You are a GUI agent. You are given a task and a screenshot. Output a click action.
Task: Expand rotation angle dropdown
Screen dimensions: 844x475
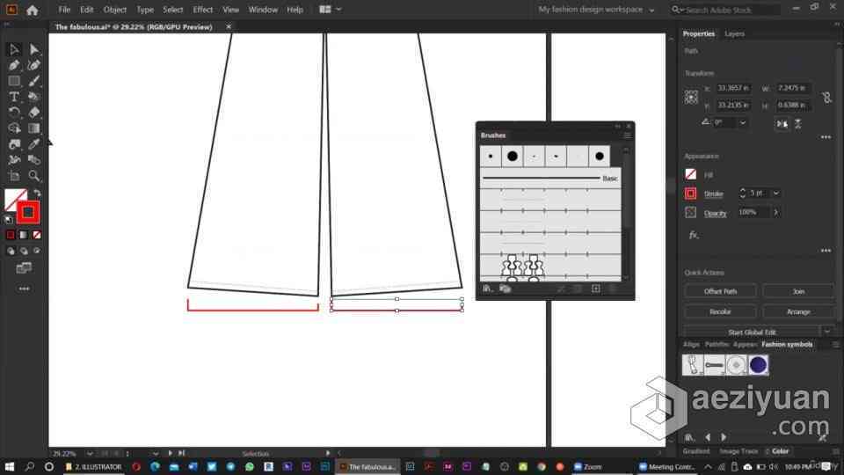743,123
